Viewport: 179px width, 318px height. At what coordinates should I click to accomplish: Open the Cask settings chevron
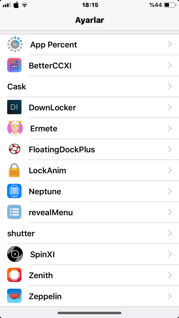(170, 87)
